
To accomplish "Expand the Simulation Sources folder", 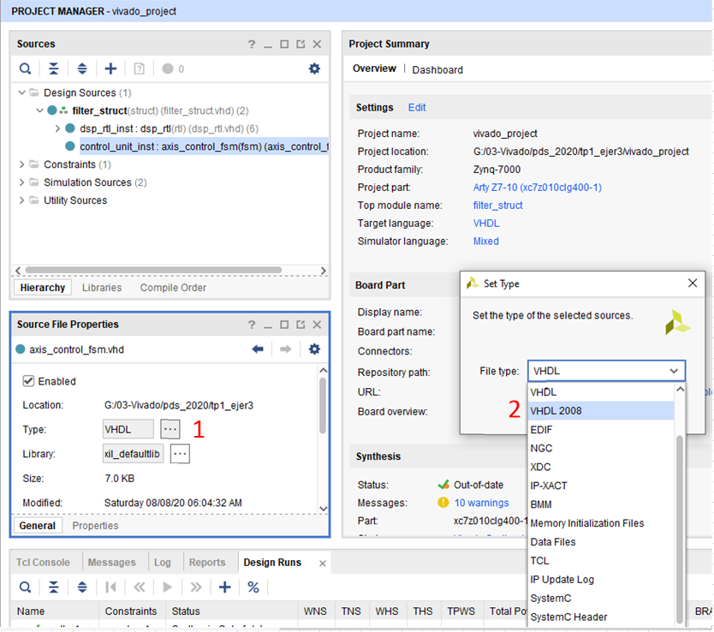I will 21,182.
